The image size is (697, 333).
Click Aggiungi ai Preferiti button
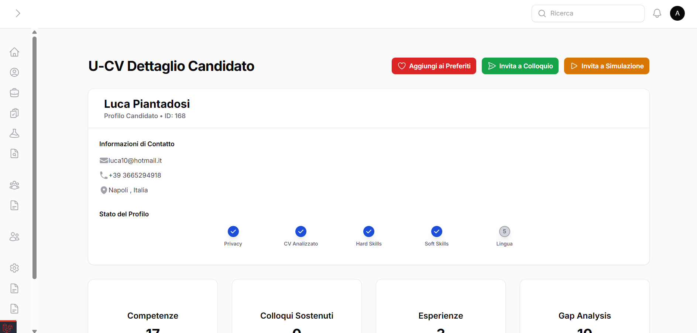[x=433, y=66]
